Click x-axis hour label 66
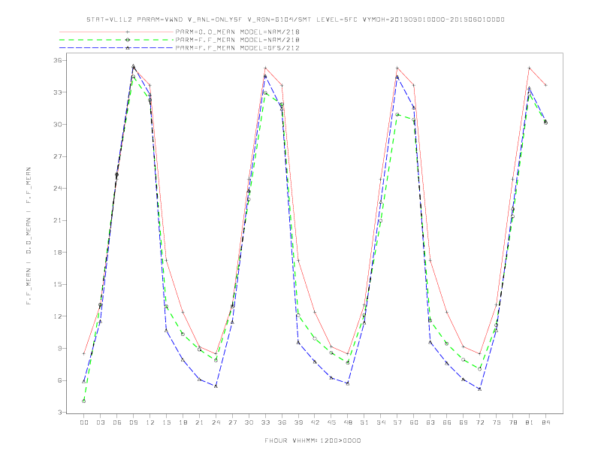Screen dimensions: 595x460 click(447, 422)
